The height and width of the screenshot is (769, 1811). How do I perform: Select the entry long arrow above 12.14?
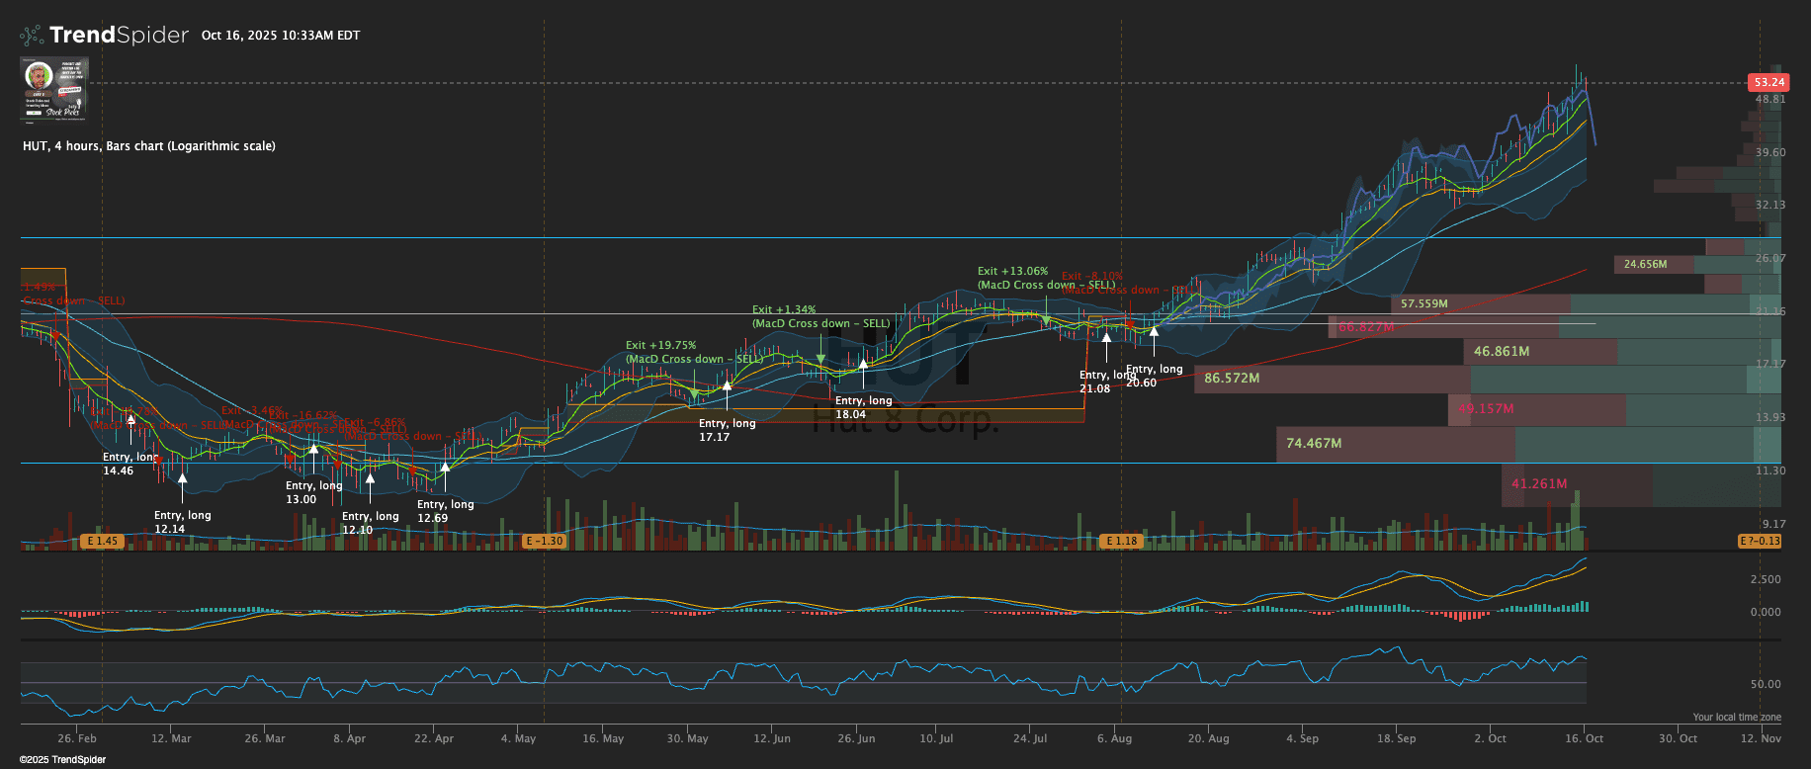[182, 481]
